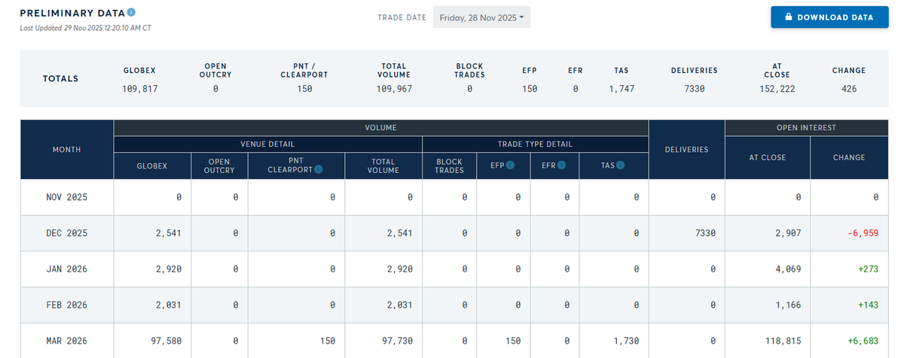Click the MAR 2026 open interest change +6,683
The width and height of the screenshot is (904, 358).
click(x=863, y=341)
